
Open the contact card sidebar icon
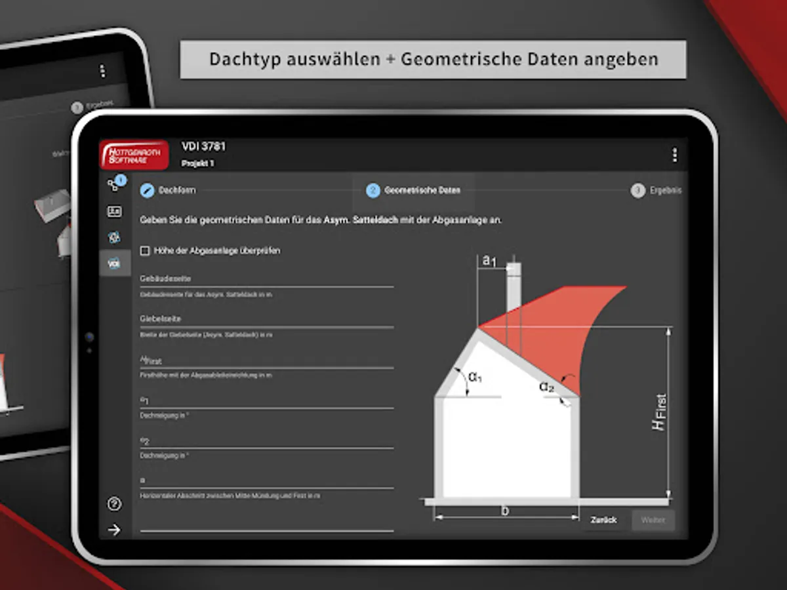115,211
